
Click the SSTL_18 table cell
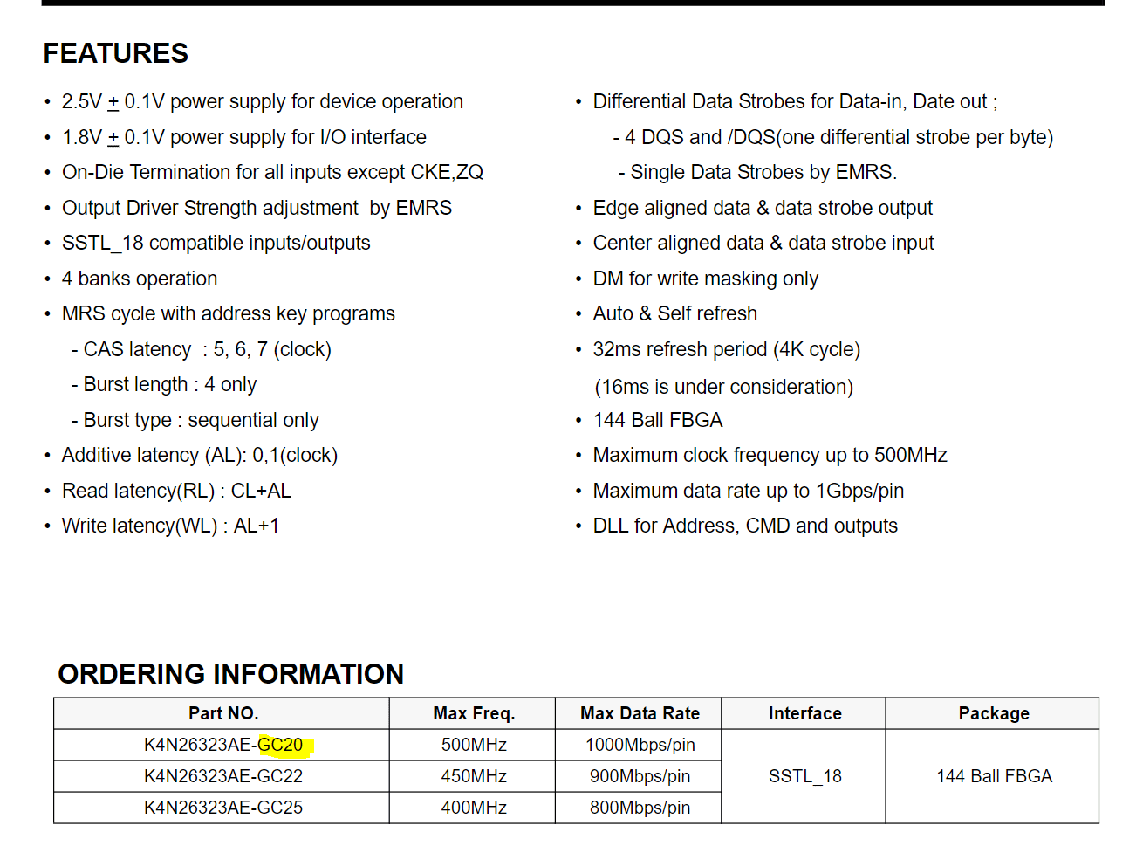[x=804, y=776]
